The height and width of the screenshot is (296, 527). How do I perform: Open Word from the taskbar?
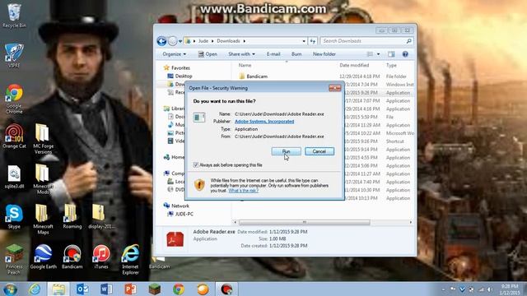click(106, 289)
